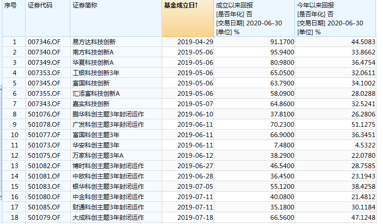Select 中欧科创主题3年封闭运作 fund name
Screen dimensions: 383x224
pos(108,176)
